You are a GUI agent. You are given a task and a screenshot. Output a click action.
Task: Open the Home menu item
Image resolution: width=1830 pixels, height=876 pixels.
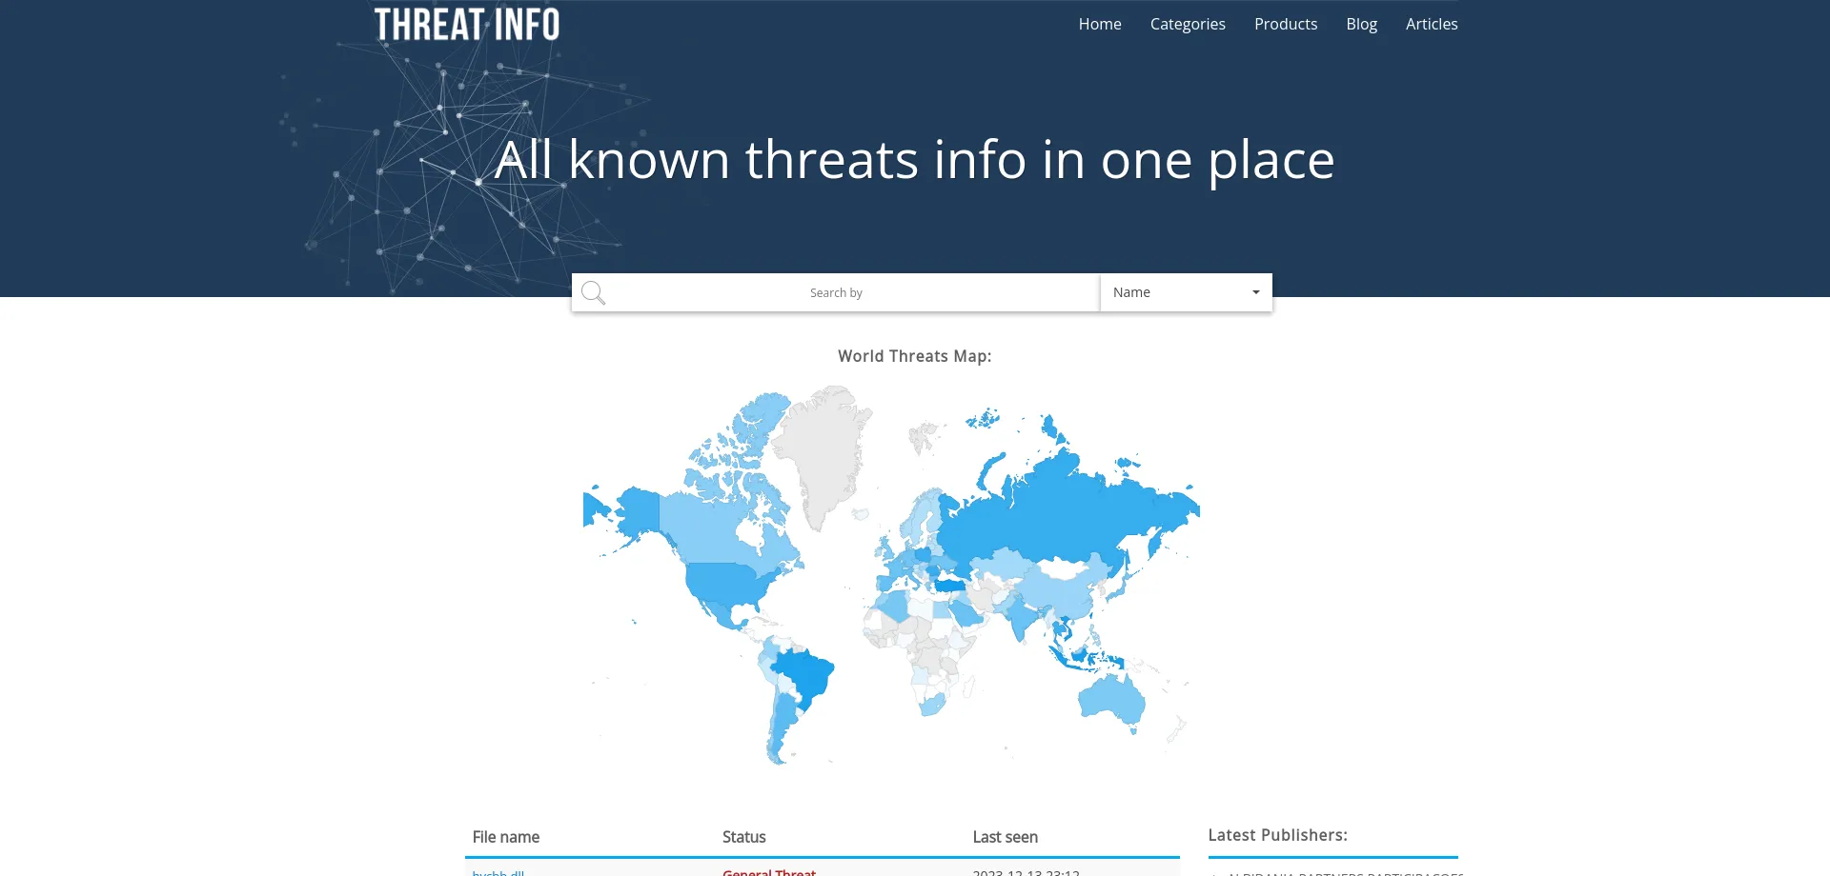1099,24
